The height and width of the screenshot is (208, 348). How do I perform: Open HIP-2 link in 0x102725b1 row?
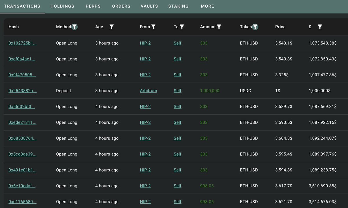[145, 43]
